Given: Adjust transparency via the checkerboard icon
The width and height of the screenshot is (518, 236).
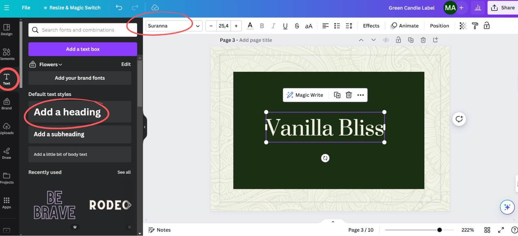Looking at the screenshot, I should pyautogui.click(x=463, y=25).
